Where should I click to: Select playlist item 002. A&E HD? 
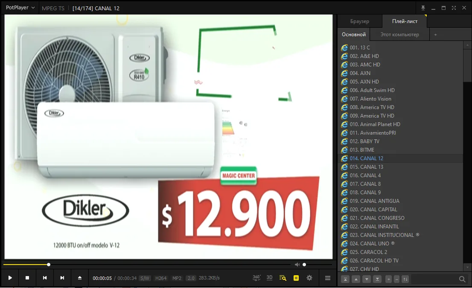[400, 56]
